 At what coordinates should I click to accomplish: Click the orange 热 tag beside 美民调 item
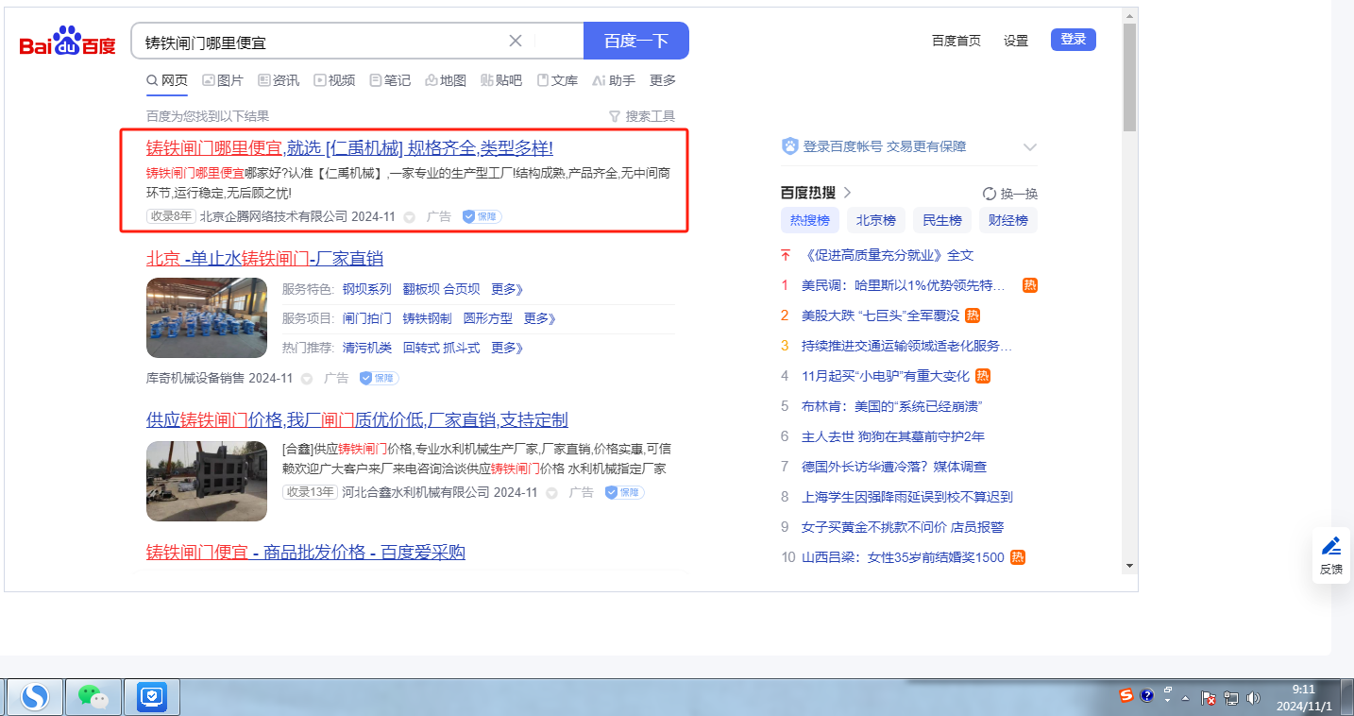(x=1030, y=284)
